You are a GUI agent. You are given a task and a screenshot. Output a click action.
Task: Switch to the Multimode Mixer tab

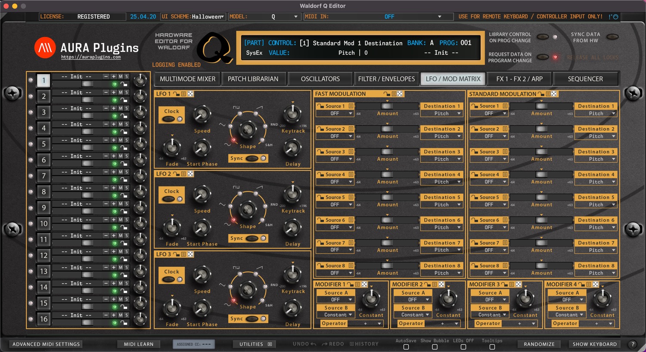[187, 79]
